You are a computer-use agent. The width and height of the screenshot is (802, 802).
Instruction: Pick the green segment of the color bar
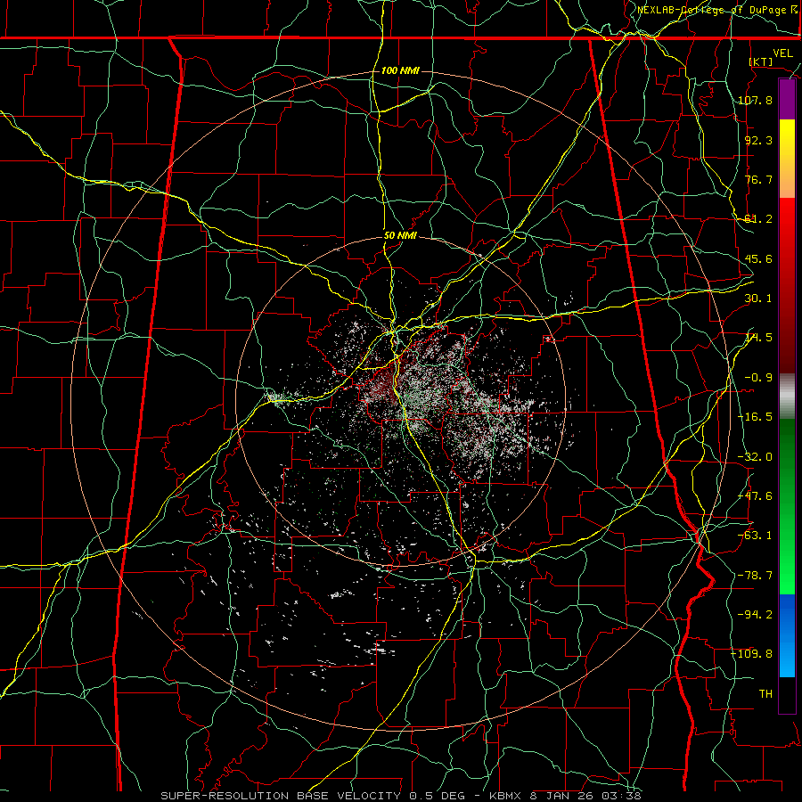pos(787,506)
